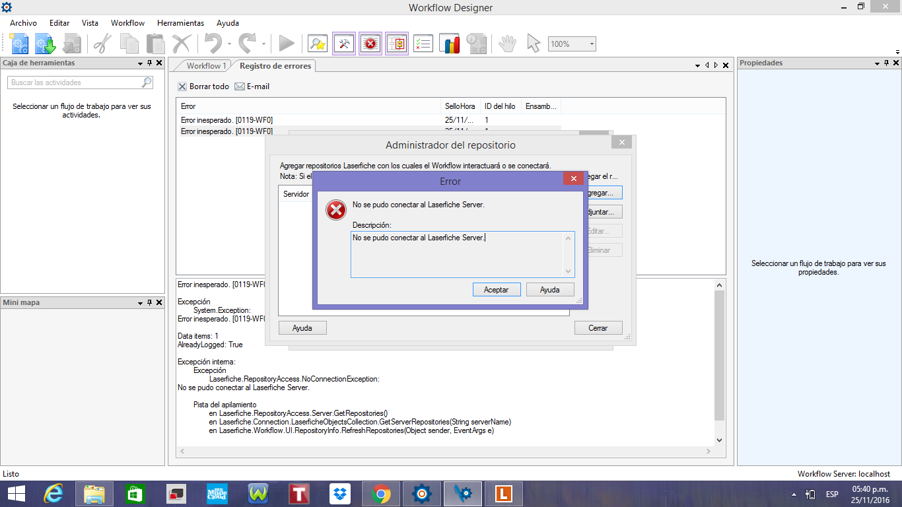Open the Editar menu
Image resolution: width=902 pixels, height=507 pixels.
(x=59, y=23)
